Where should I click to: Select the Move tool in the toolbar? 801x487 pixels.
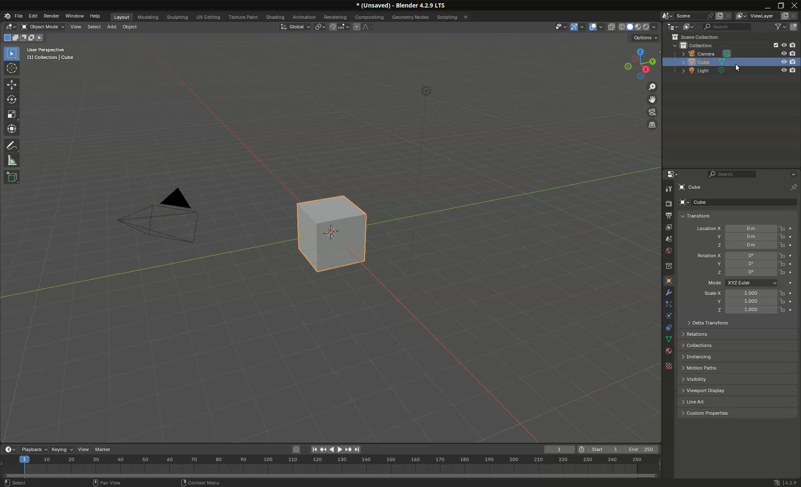12,85
